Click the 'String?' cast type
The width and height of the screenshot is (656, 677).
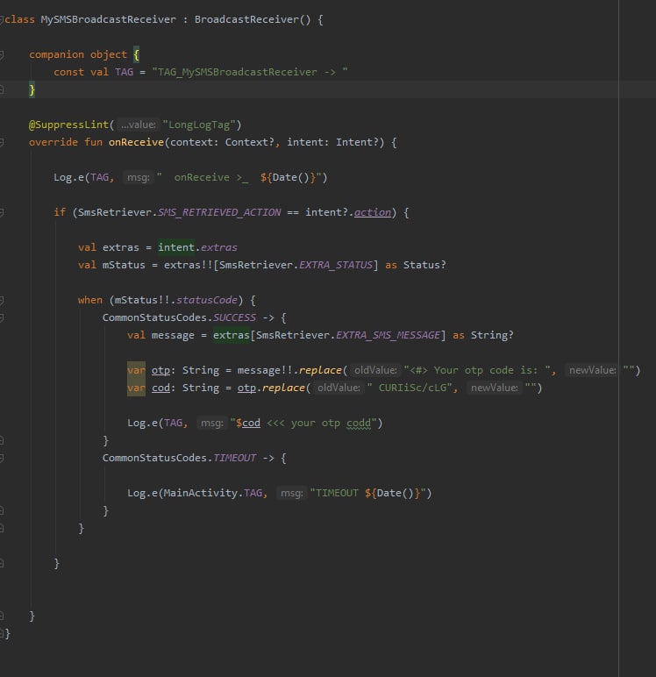point(492,335)
